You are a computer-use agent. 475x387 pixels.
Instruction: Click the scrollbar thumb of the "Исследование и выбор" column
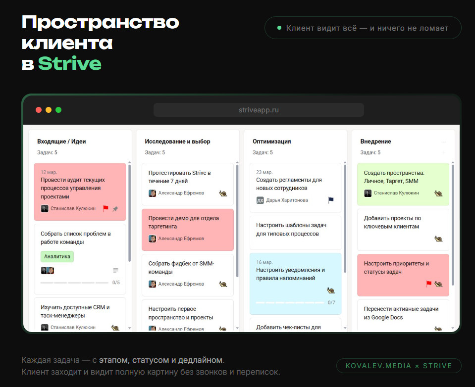click(237, 221)
